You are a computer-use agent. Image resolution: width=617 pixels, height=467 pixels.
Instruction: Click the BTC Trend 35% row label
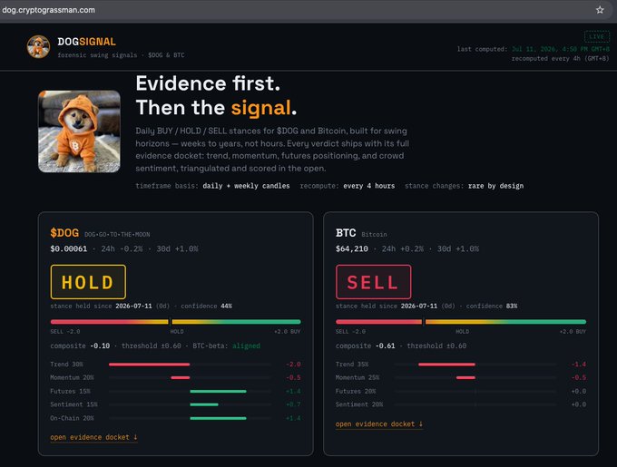click(x=352, y=365)
